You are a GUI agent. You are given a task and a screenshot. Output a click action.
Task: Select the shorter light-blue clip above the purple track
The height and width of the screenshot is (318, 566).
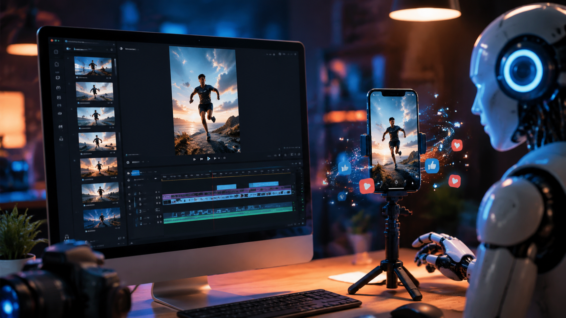point(226,187)
